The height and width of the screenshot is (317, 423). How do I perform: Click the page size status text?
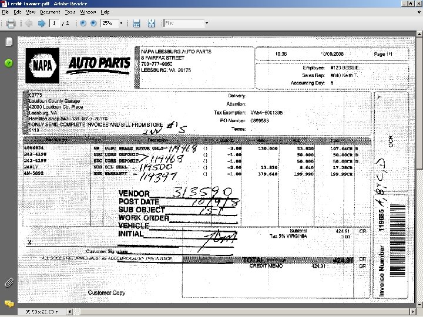pyautogui.click(x=41, y=312)
